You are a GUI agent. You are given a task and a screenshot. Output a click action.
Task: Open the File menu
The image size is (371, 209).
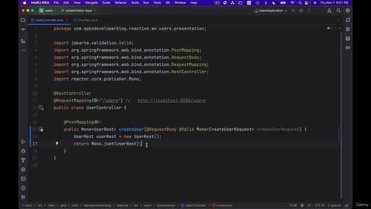click(56, 2)
